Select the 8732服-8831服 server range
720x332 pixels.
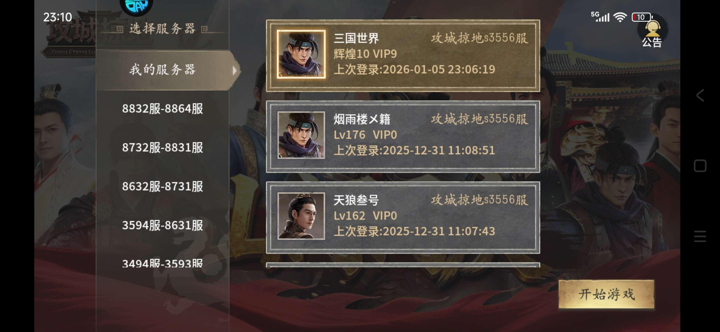point(163,147)
